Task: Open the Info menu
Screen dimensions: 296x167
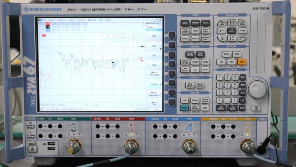Action: point(101,20)
